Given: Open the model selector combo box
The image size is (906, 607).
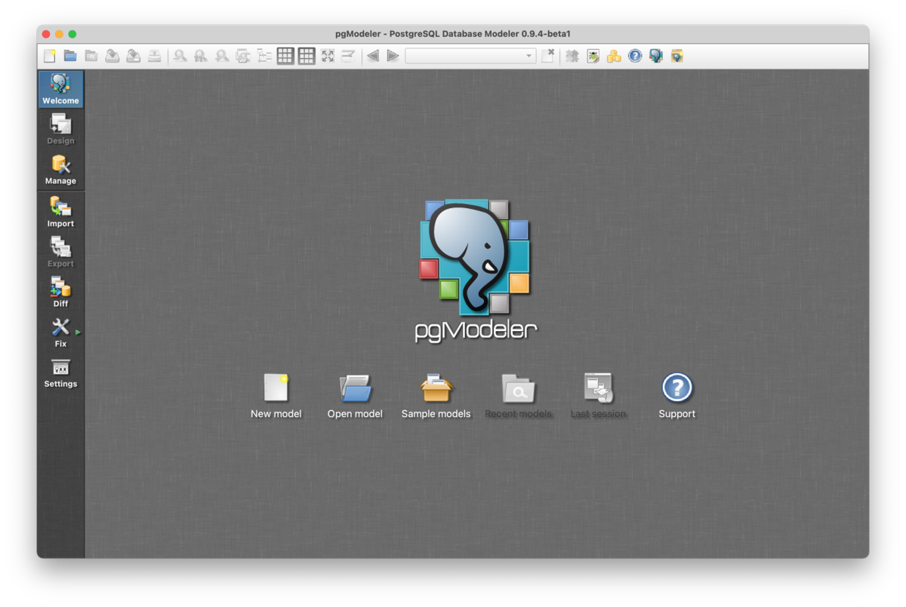Looking at the screenshot, I should coord(470,56).
